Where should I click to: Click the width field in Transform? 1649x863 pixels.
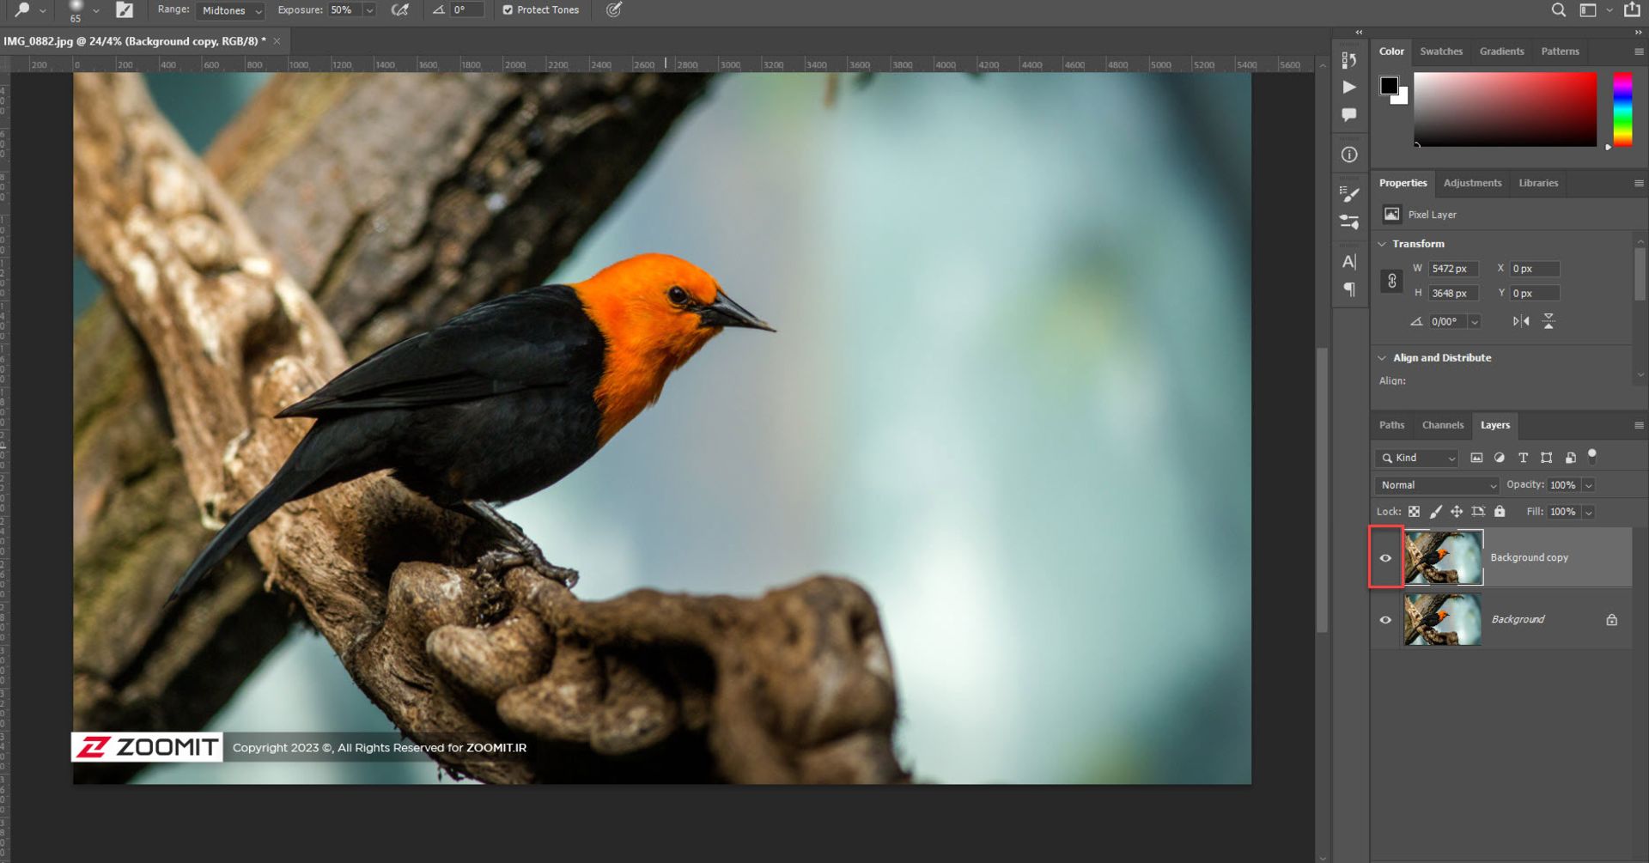1452,269
